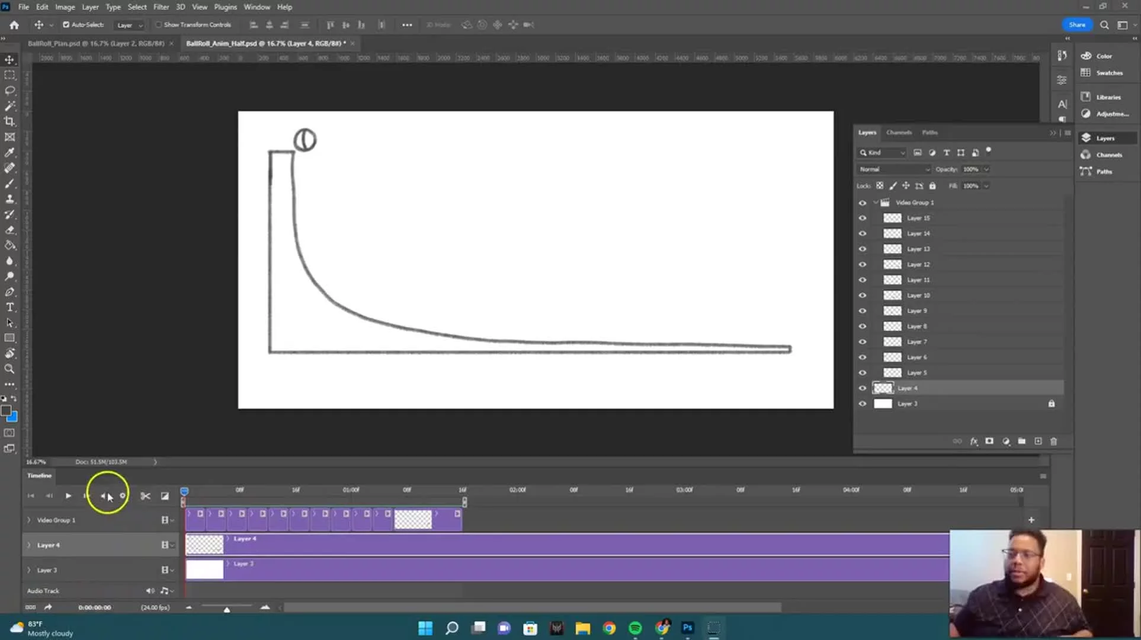This screenshot has height=640, width=1141.
Task: Select the Zoom tool
Action: coord(9,369)
